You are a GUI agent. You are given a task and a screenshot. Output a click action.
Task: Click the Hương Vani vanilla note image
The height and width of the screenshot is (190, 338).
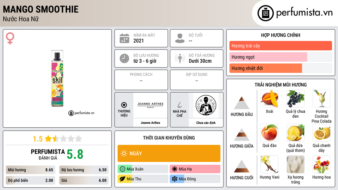[x=269, y=164]
